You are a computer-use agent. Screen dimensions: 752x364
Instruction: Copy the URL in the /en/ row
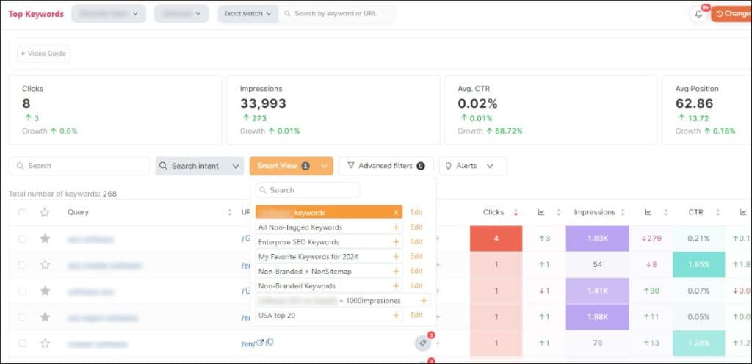click(x=270, y=343)
